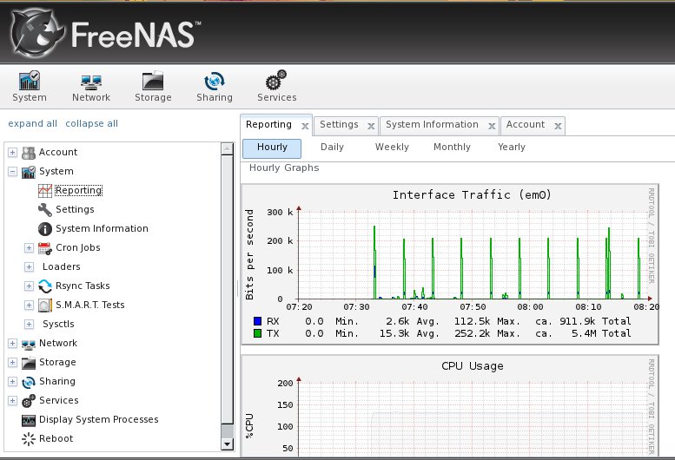The width and height of the screenshot is (675, 460).
Task: Click the FreeNAS shark logo
Action: point(37,33)
